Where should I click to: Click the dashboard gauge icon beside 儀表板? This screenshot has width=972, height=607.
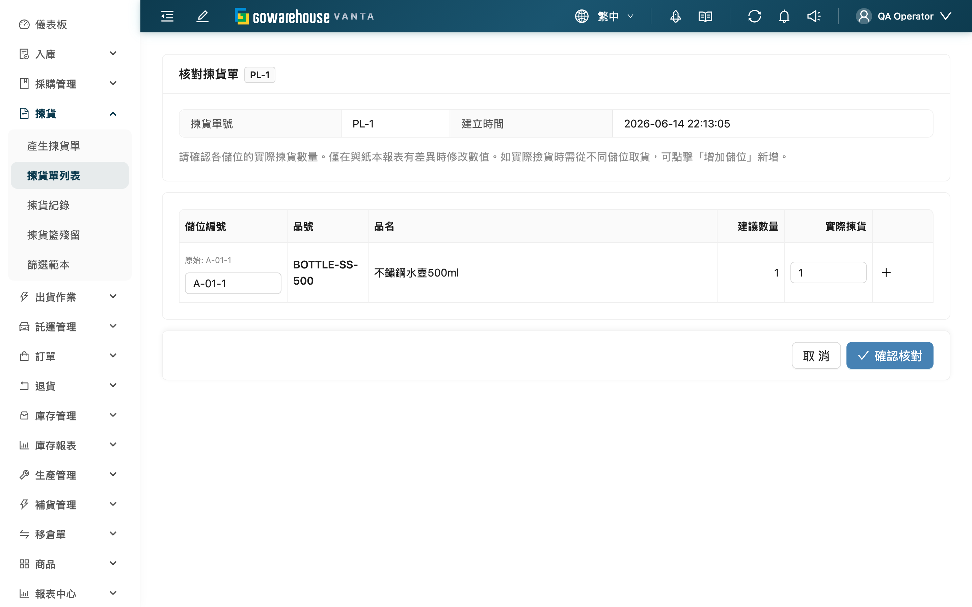pyautogui.click(x=24, y=25)
